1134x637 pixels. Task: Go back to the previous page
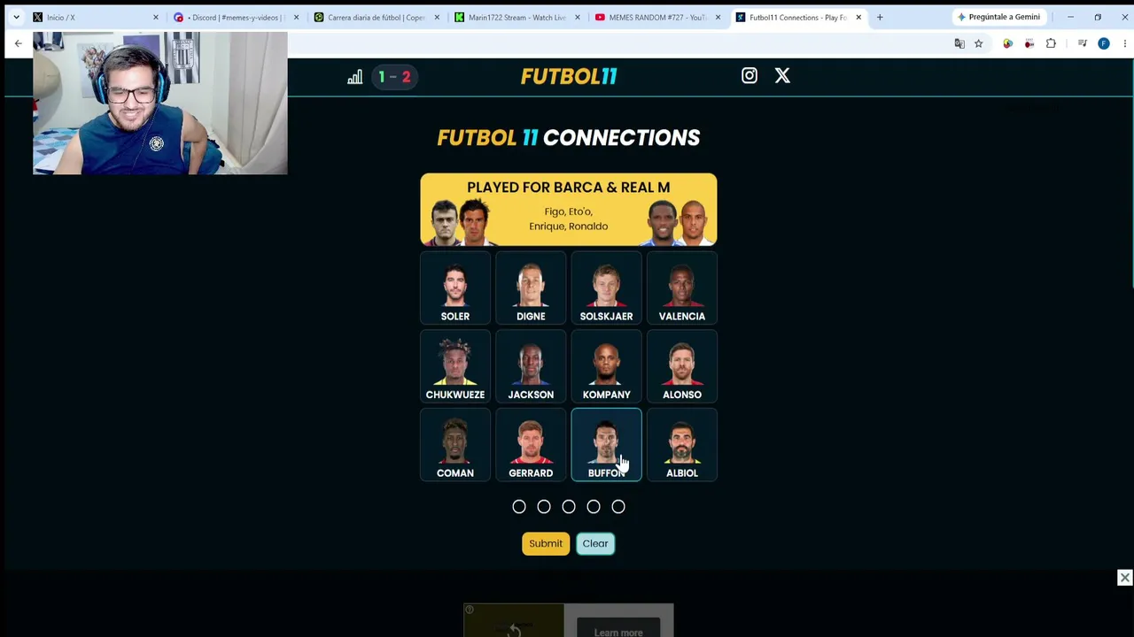(18, 43)
